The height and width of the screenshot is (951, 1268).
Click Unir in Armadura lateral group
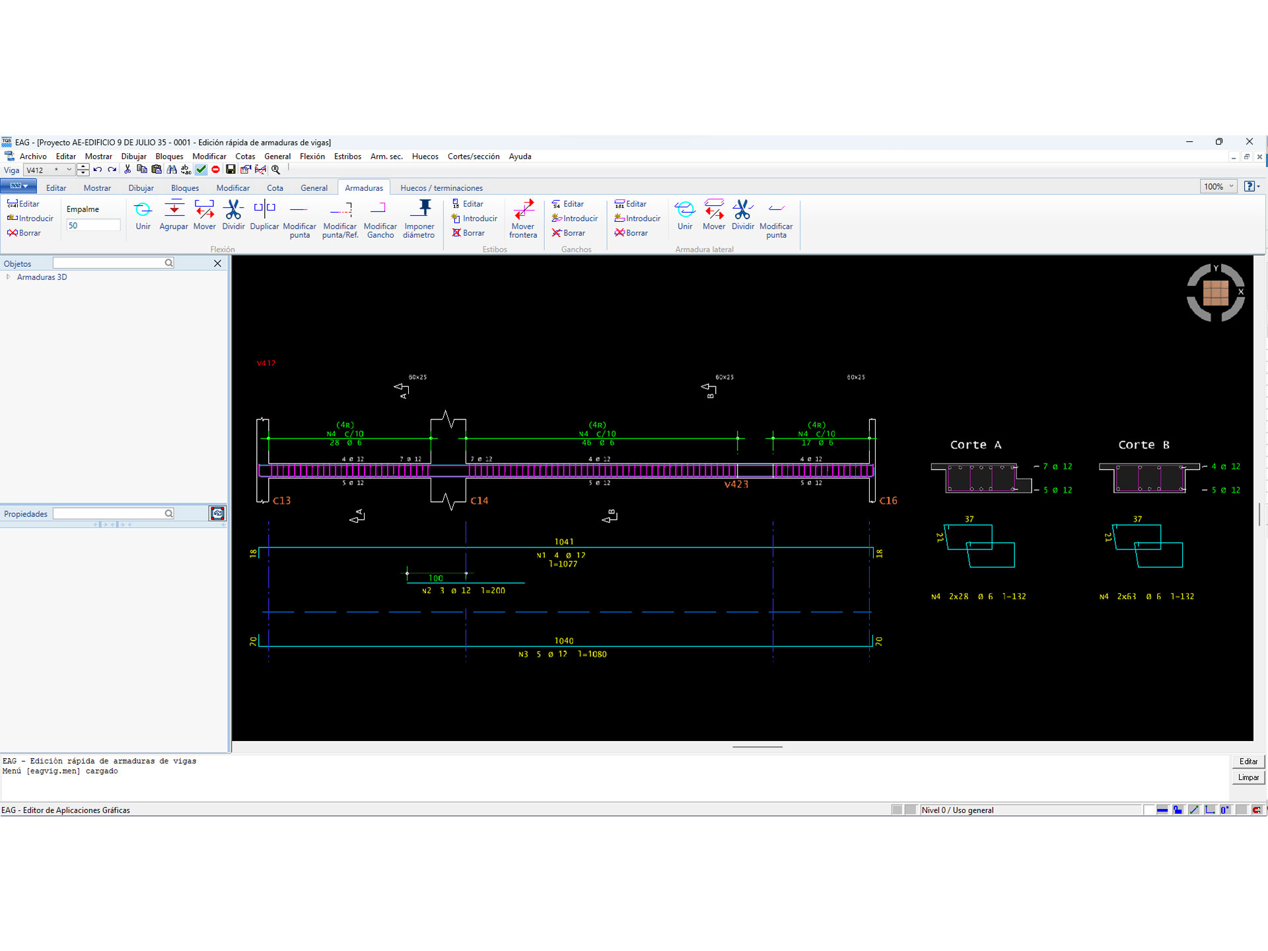[x=685, y=215]
